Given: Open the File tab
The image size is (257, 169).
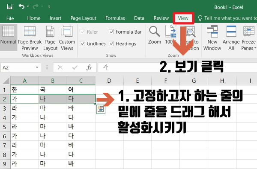Looking at the screenshot, I should point(10,18).
